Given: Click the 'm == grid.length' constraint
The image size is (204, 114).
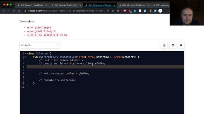Looking at the screenshot, I should click(x=39, y=28).
